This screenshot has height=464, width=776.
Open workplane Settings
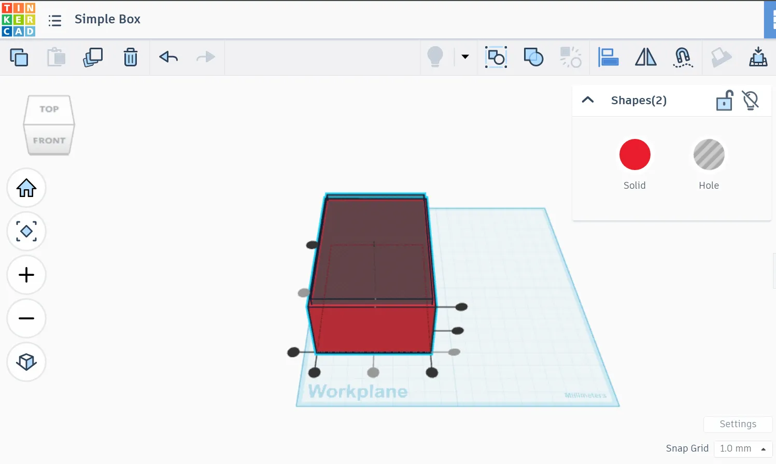pos(738,424)
